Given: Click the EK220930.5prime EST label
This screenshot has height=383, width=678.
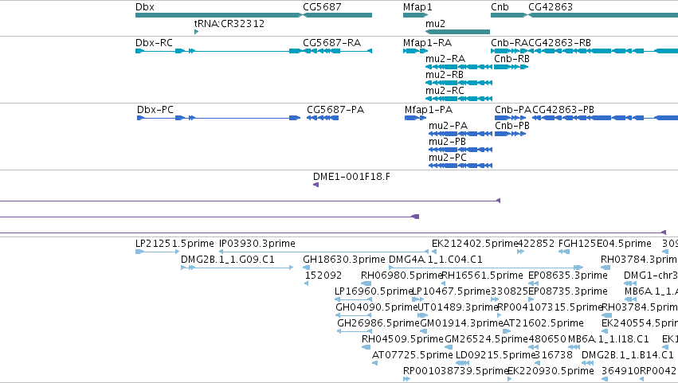Looking at the screenshot, I should [551, 371].
